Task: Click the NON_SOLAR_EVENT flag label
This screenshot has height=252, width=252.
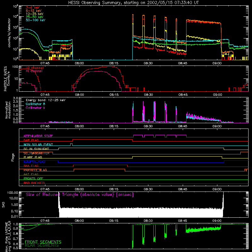Action: 38,145
